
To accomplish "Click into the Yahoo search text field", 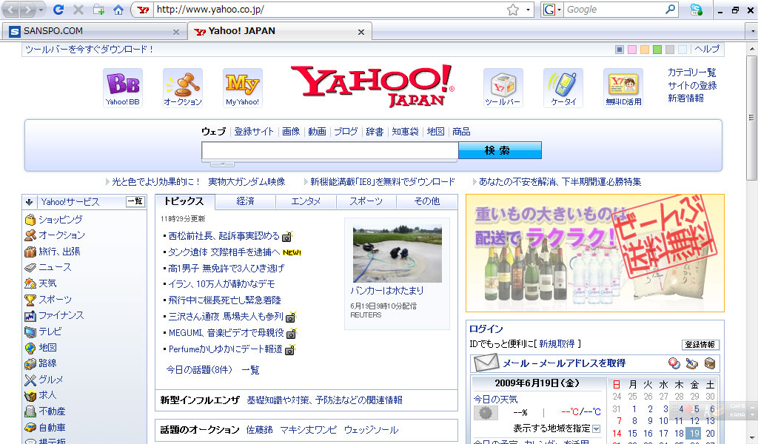I will (329, 150).
